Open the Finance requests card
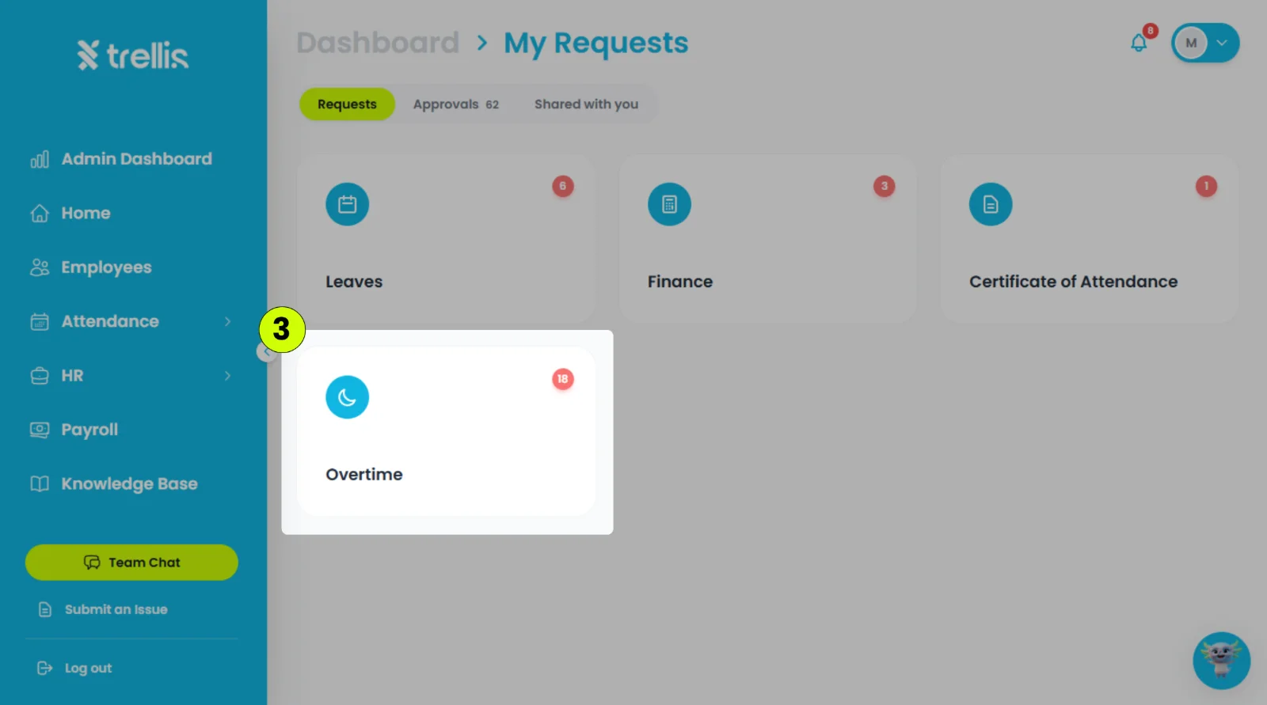The image size is (1267, 705). click(x=768, y=238)
